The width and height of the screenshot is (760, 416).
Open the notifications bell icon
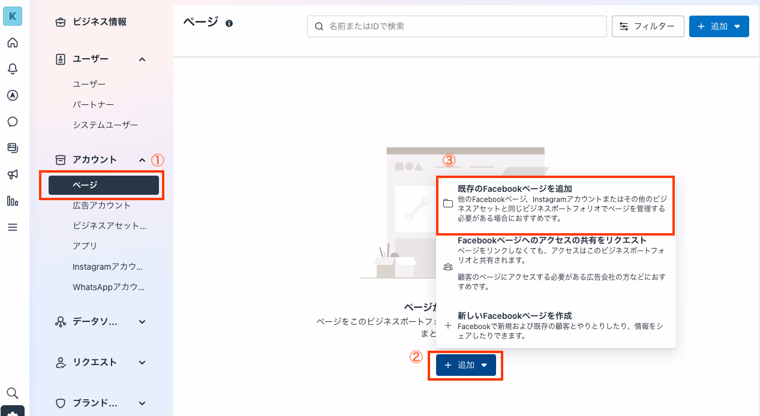tap(13, 69)
